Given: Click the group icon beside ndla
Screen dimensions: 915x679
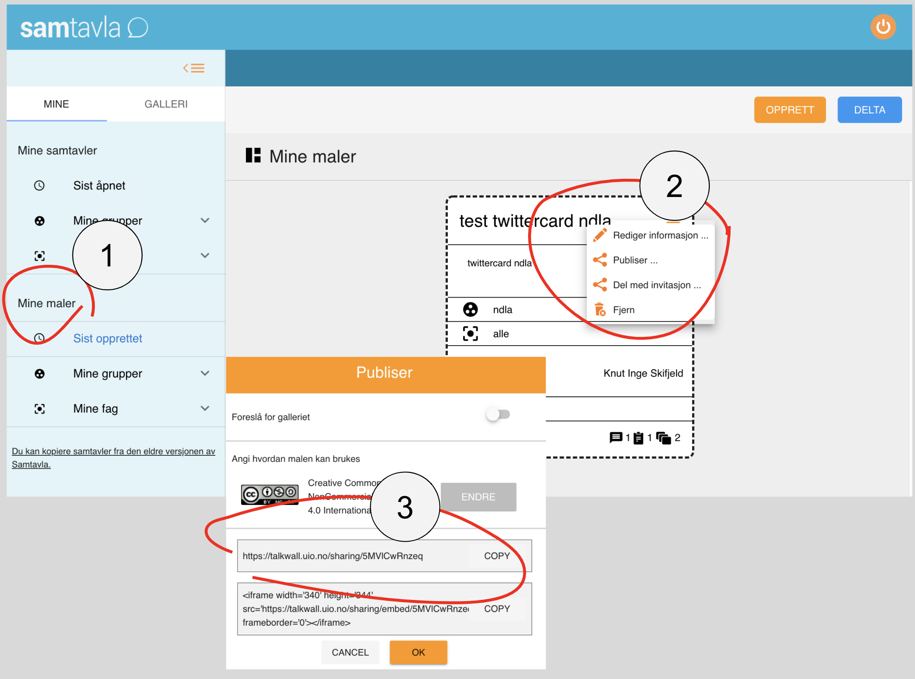Looking at the screenshot, I should click(470, 309).
